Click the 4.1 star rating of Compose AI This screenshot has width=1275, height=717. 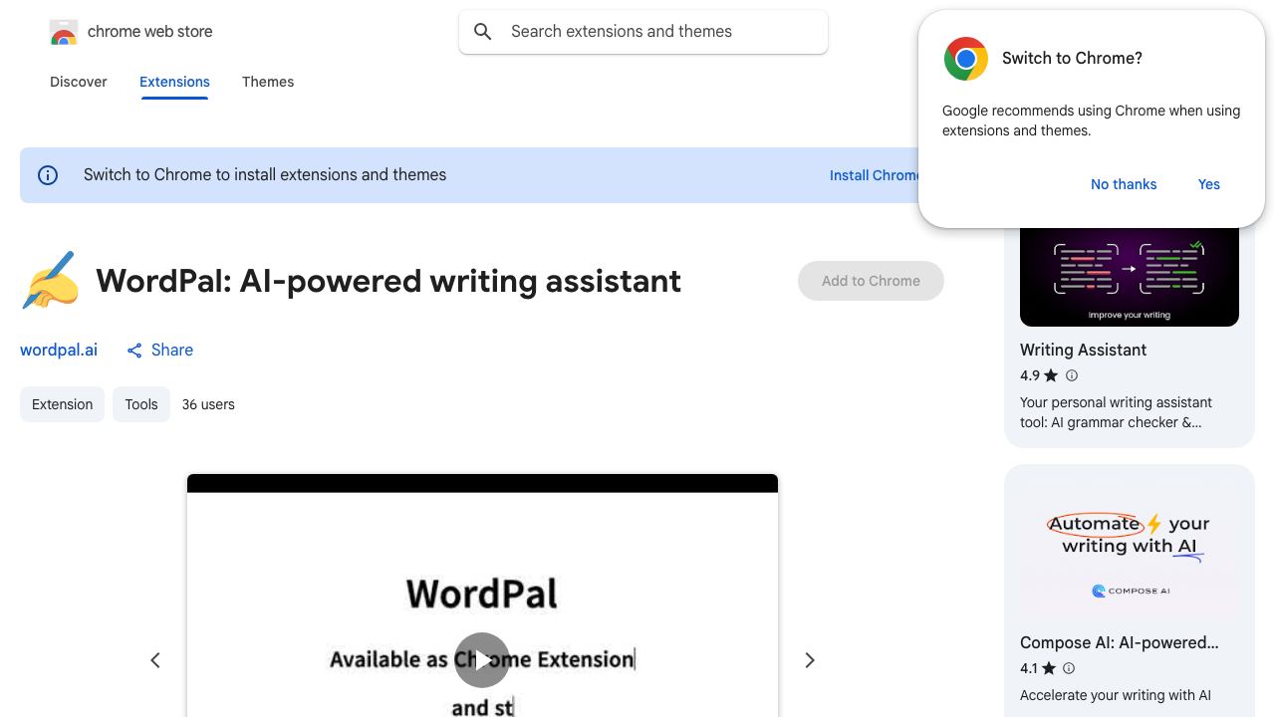(1038, 668)
